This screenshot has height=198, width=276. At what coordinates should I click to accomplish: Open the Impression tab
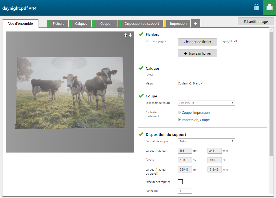[177, 24]
